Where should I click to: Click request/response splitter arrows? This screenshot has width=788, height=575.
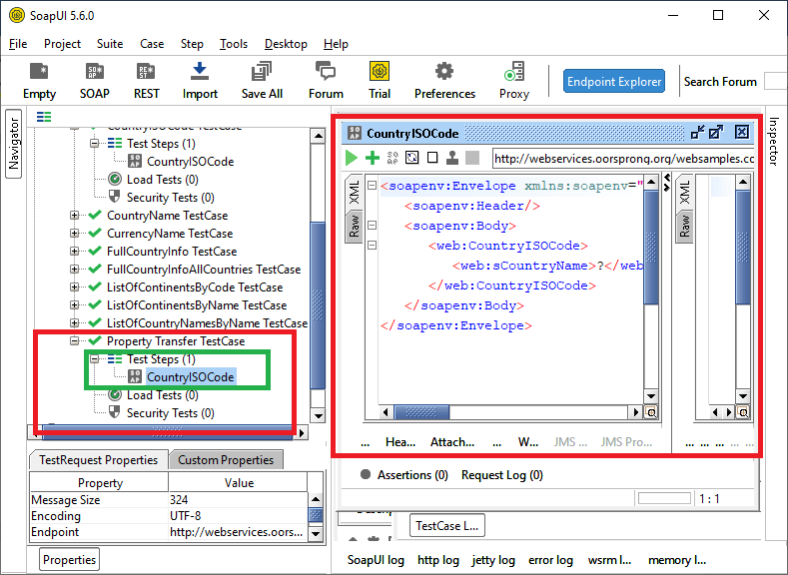click(667, 183)
